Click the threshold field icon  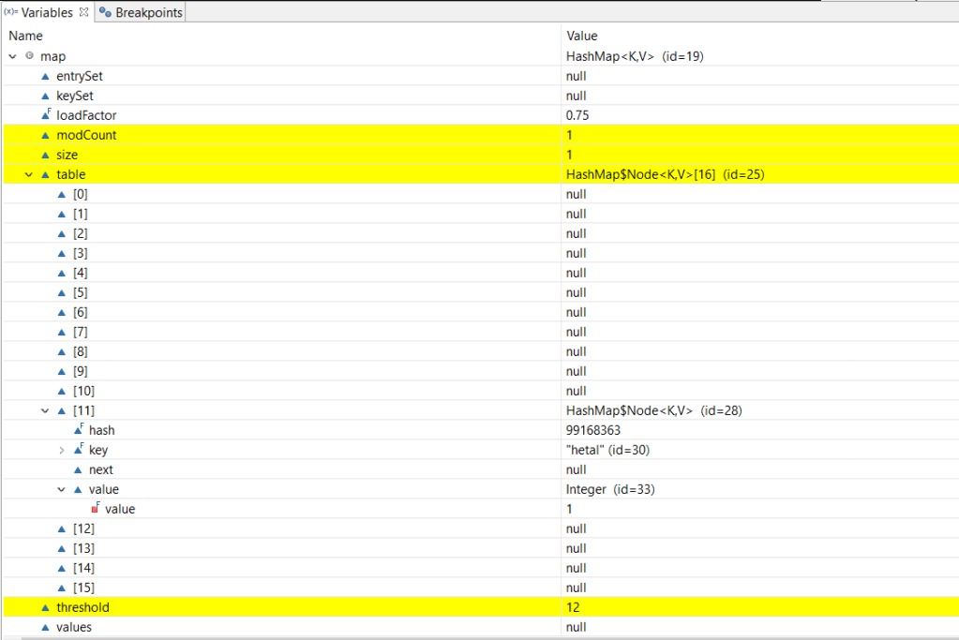(x=44, y=607)
